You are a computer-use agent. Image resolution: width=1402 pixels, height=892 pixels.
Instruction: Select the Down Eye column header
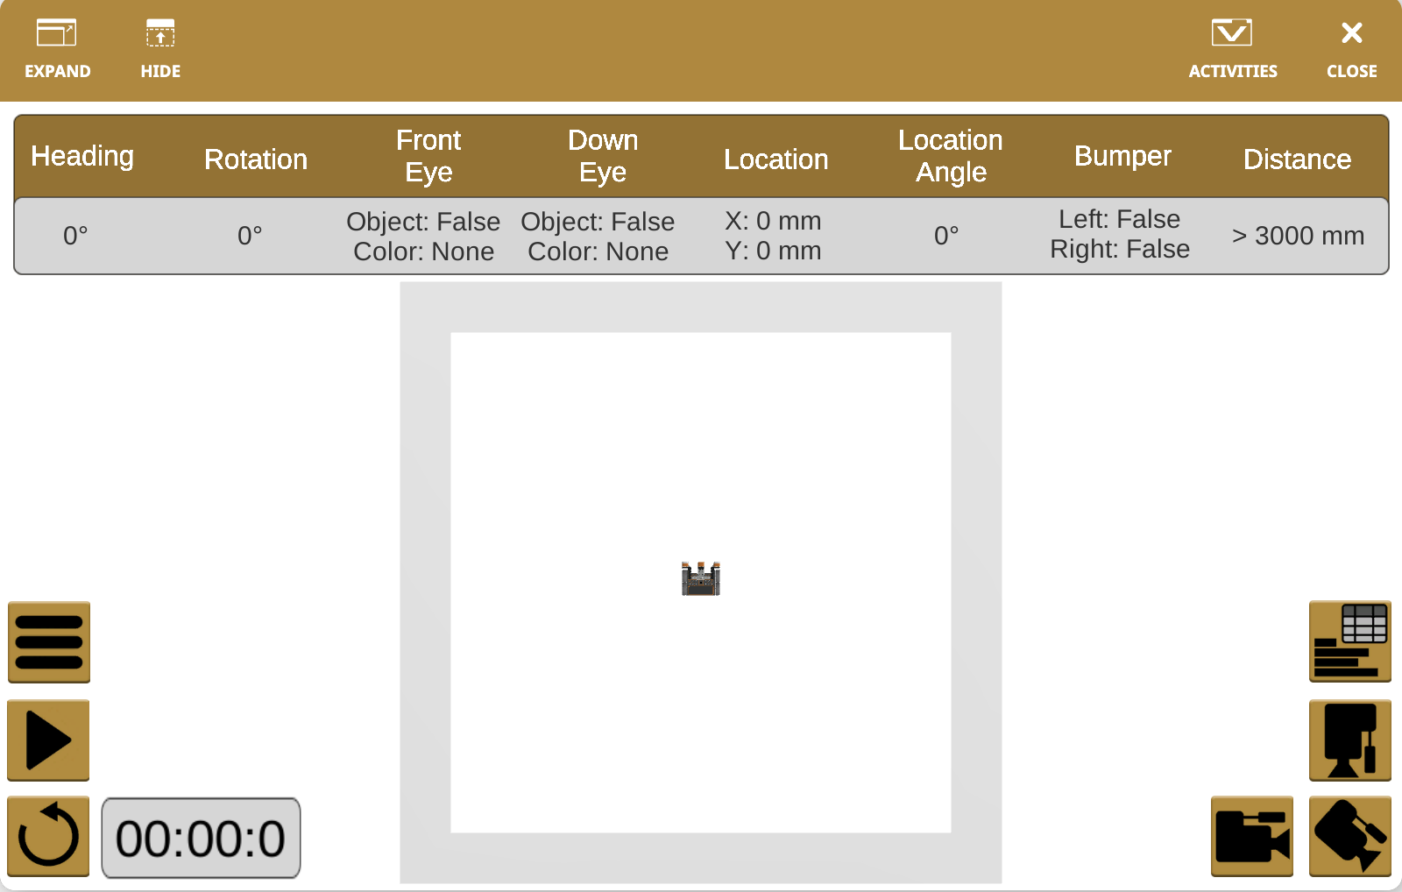(x=603, y=156)
